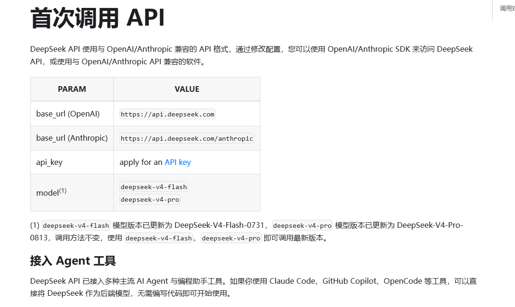Select the https://api.deepseek.com/anthropic code value
The image size is (515, 307).
pyautogui.click(x=187, y=138)
